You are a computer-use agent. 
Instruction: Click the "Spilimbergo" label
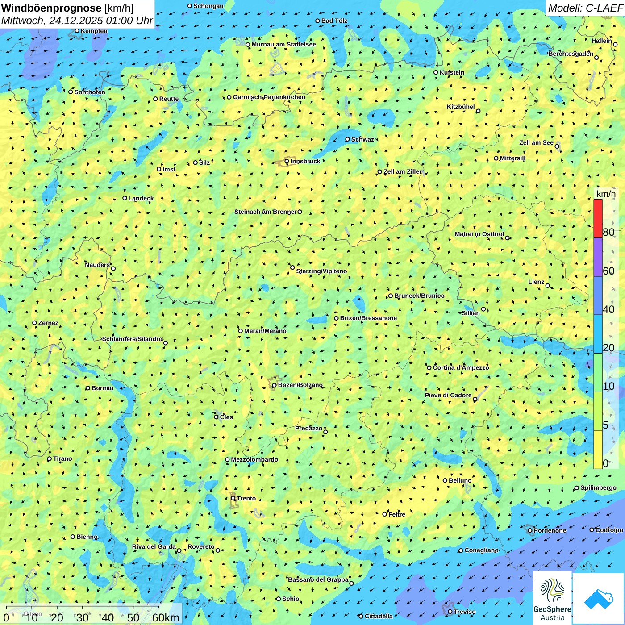point(598,487)
